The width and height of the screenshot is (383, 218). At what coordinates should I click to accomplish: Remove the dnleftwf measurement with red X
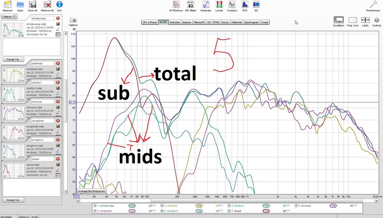(58, 83)
